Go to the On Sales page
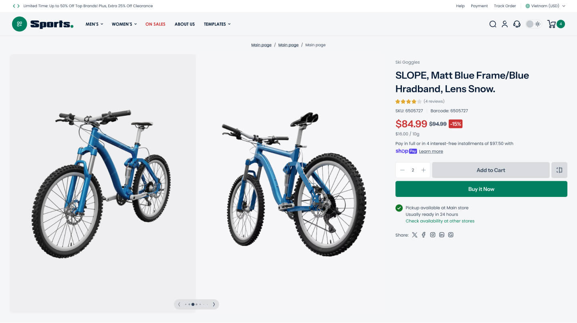 tap(155, 24)
